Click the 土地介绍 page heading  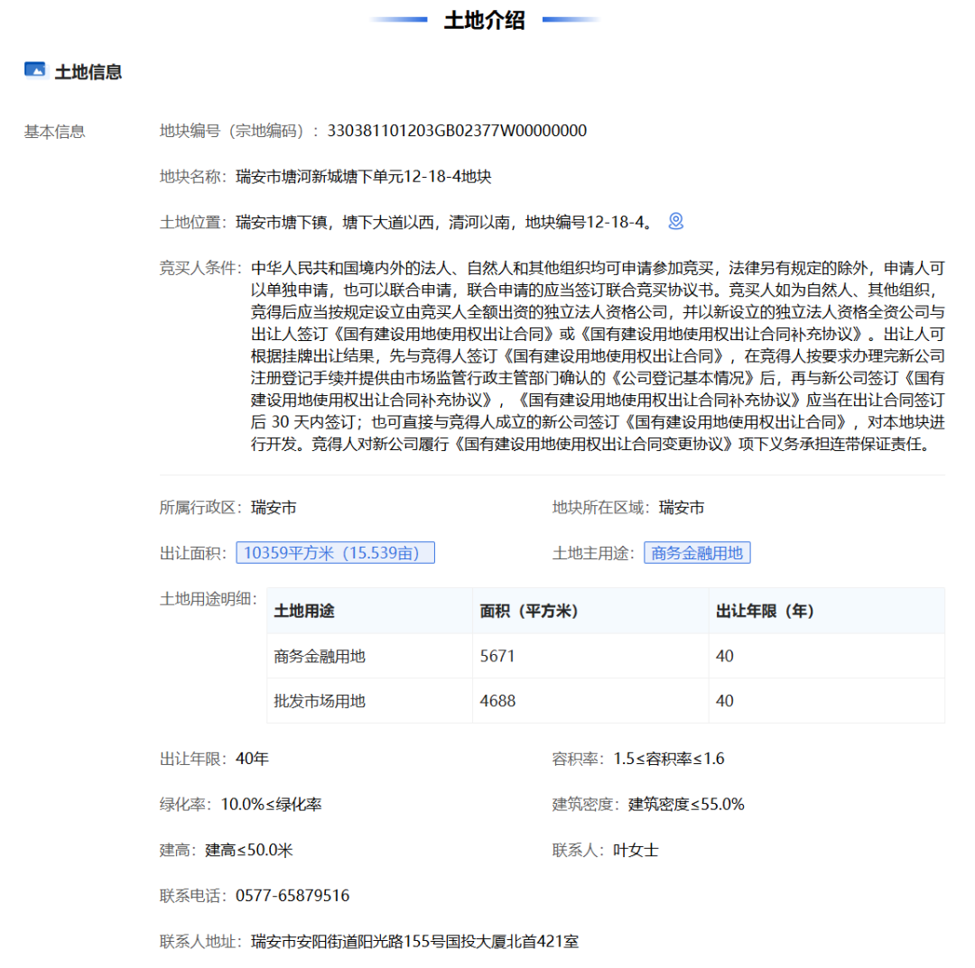coord(484,20)
